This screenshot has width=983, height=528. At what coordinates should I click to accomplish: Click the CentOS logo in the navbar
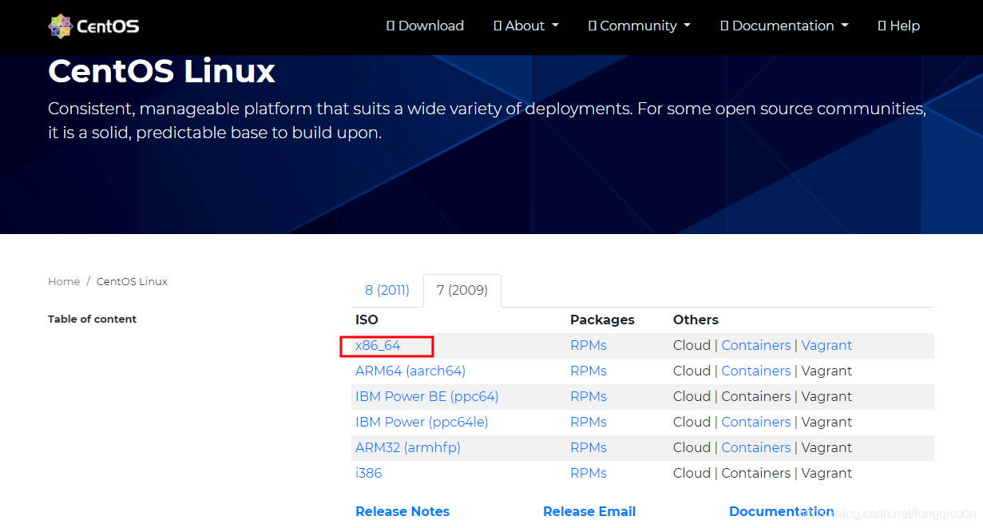click(x=93, y=26)
